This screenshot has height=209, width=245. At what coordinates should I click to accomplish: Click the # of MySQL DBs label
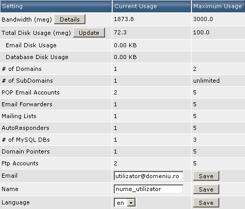(x=26, y=140)
